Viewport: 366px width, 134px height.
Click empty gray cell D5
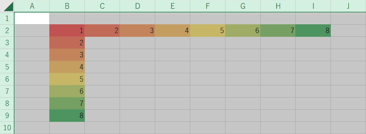137,67
